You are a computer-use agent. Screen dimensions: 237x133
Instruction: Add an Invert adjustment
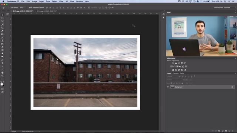(x=173, y=70)
